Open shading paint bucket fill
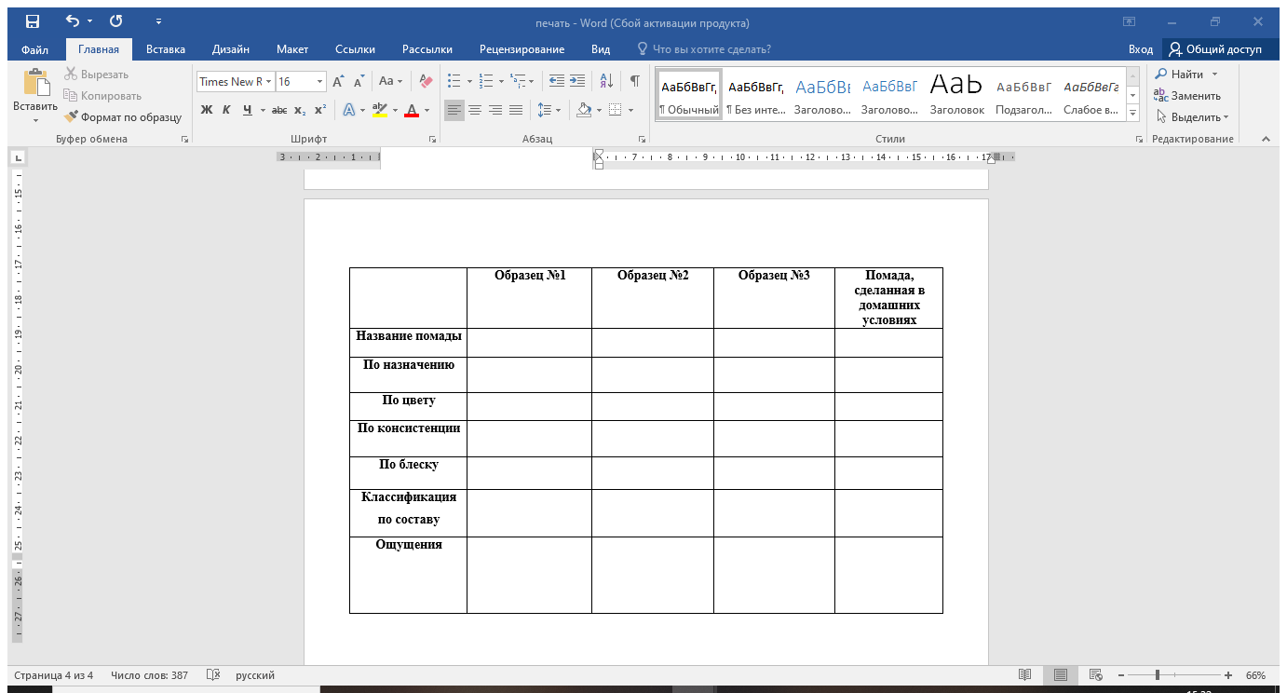The image size is (1287, 693). (584, 110)
